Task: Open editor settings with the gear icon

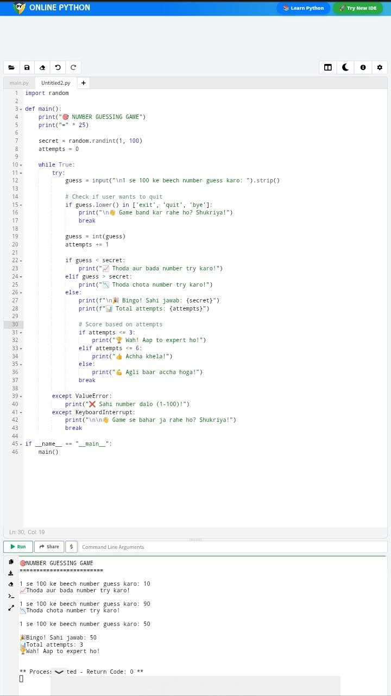Action: pos(380,67)
